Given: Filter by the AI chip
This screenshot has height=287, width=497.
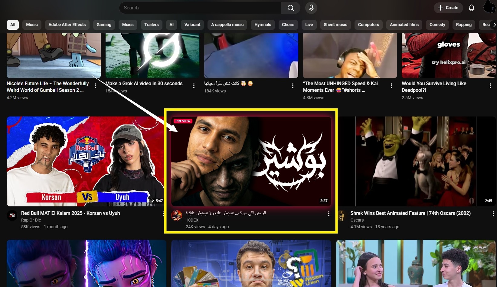Looking at the screenshot, I should (x=172, y=25).
